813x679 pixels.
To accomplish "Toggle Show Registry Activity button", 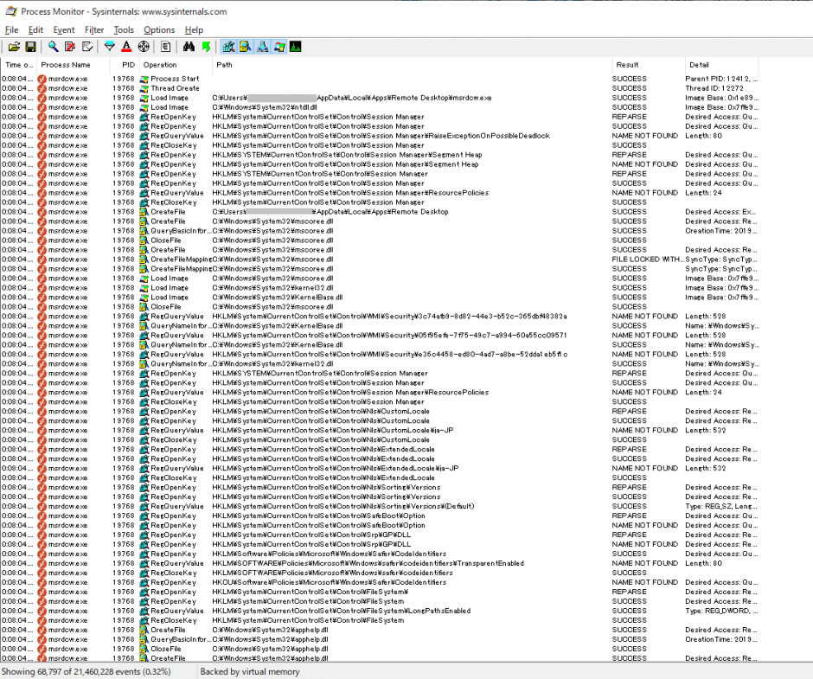I will tap(229, 47).
